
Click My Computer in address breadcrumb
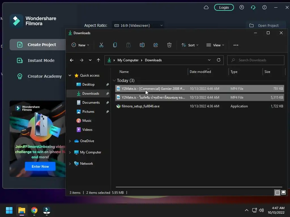(x=128, y=60)
